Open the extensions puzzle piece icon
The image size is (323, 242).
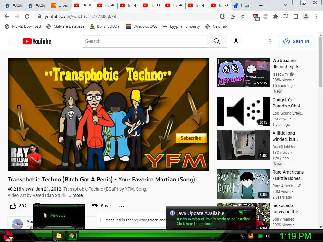(276, 16)
